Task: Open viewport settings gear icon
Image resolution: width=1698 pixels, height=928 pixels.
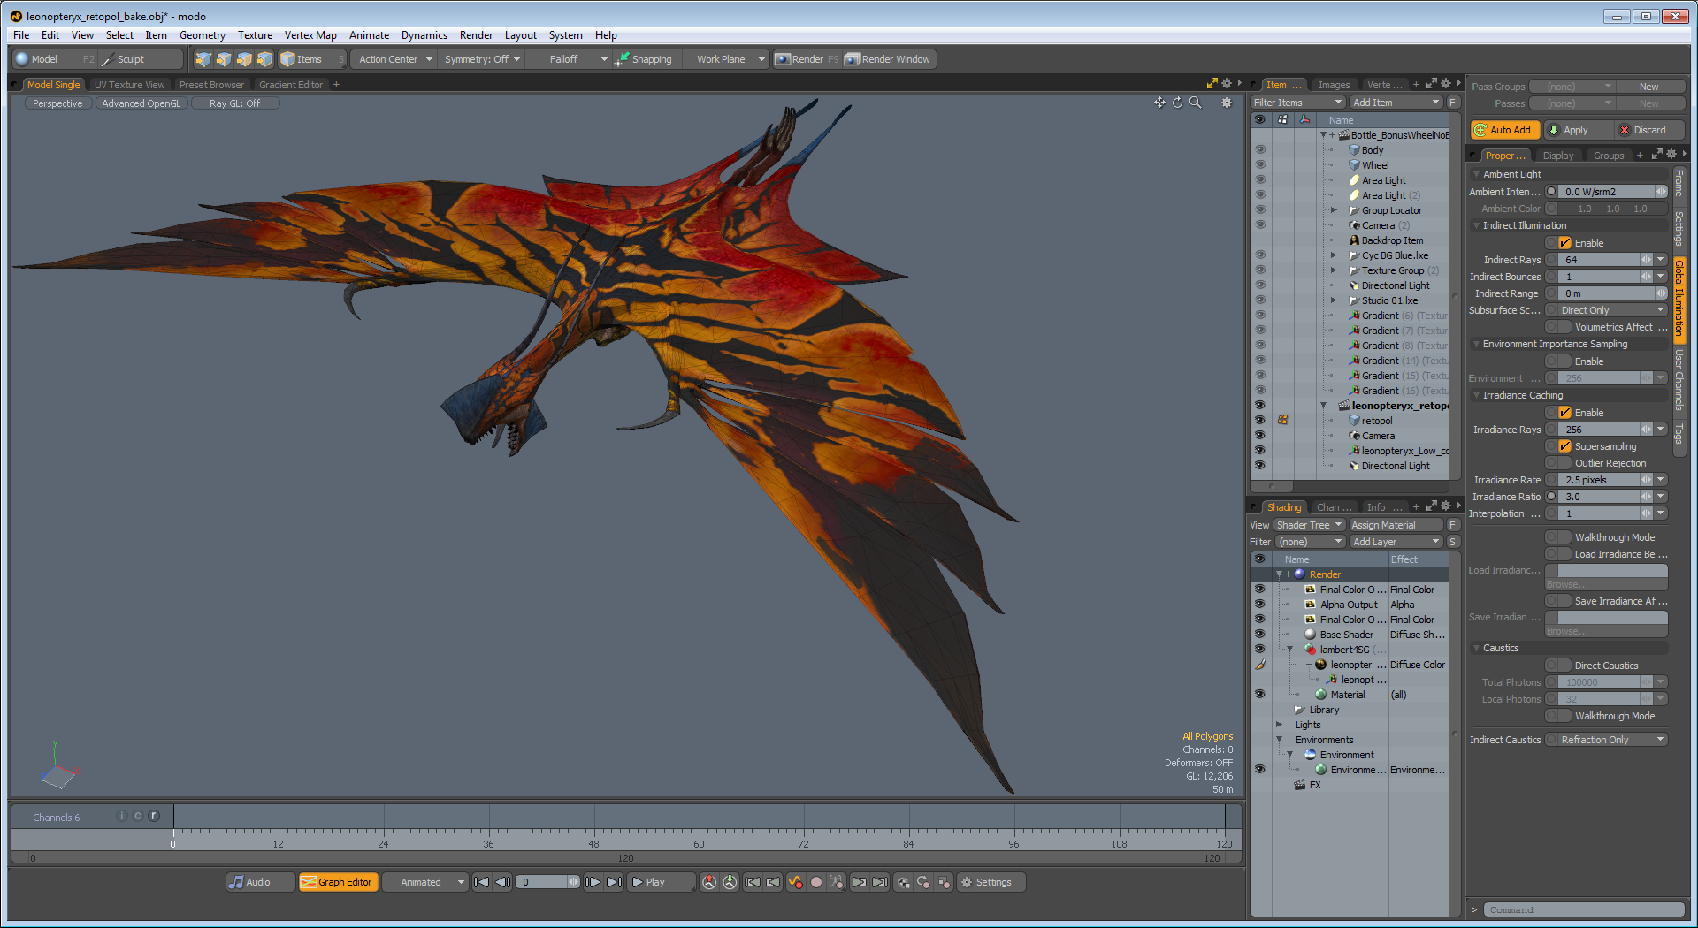Action: [x=1227, y=103]
